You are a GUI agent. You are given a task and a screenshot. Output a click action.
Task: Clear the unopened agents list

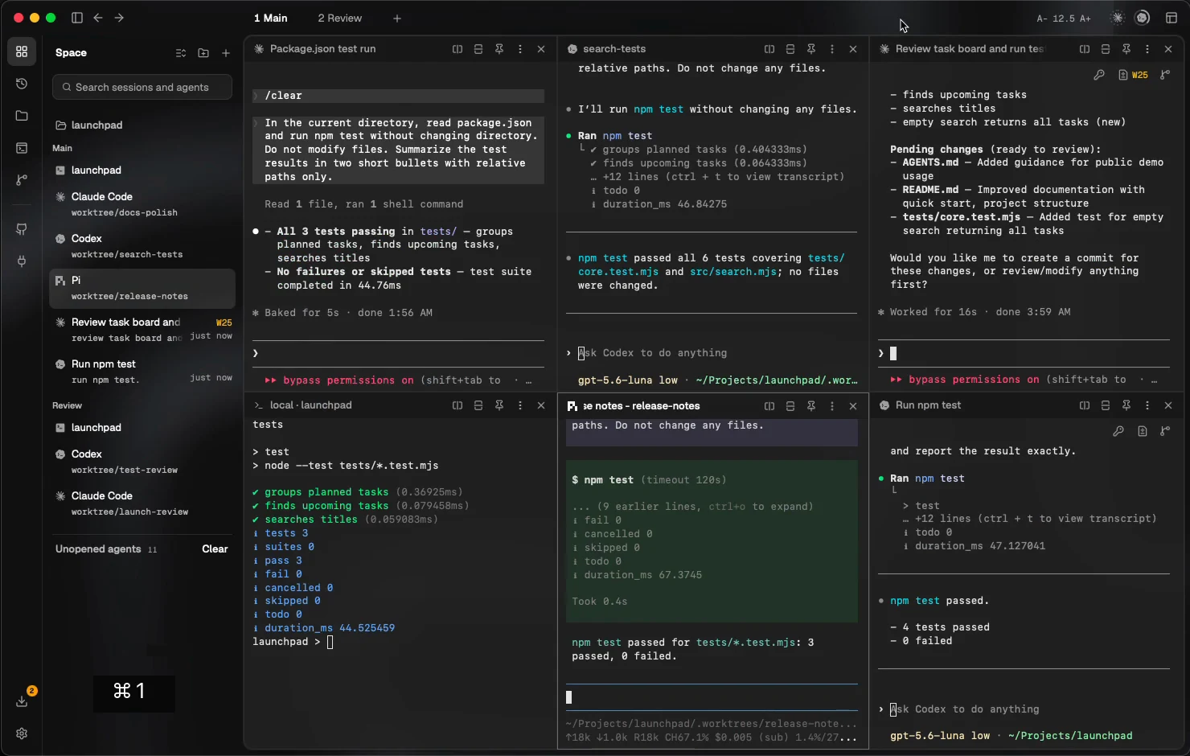pos(215,549)
